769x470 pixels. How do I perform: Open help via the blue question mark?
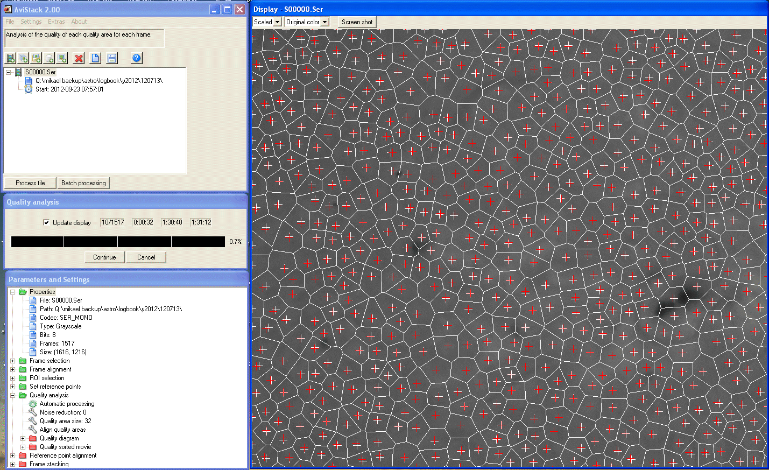click(137, 58)
